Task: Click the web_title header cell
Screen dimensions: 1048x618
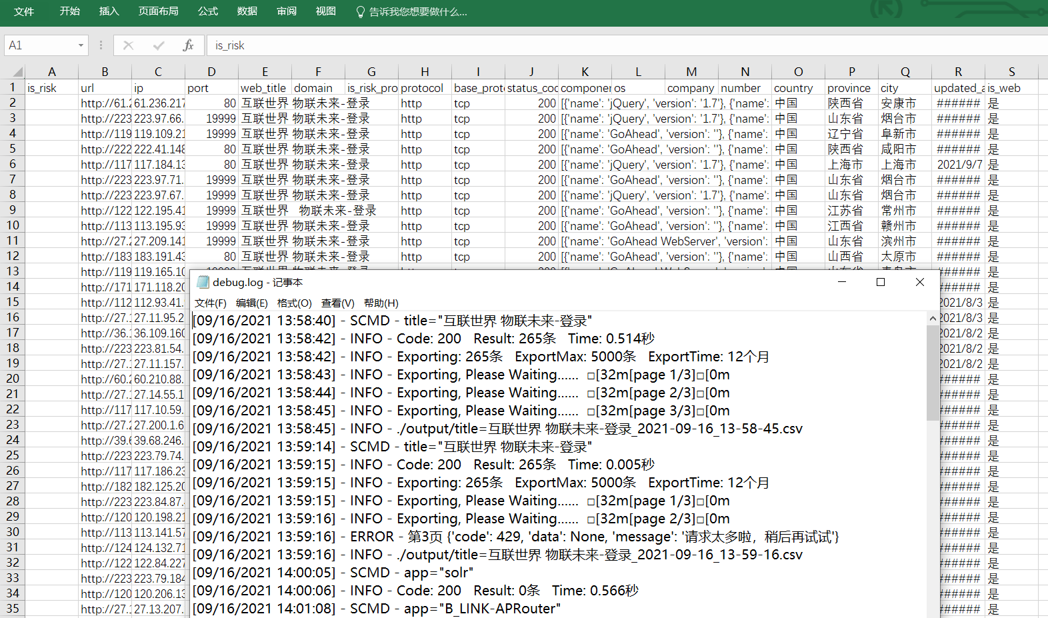Action: click(265, 88)
